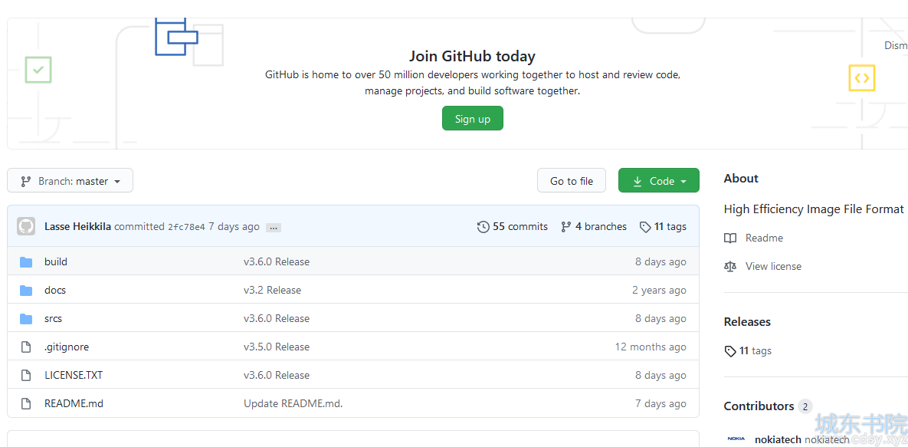Open the 11 tags link in commit bar
The height and width of the screenshot is (447, 908).
[x=663, y=227]
